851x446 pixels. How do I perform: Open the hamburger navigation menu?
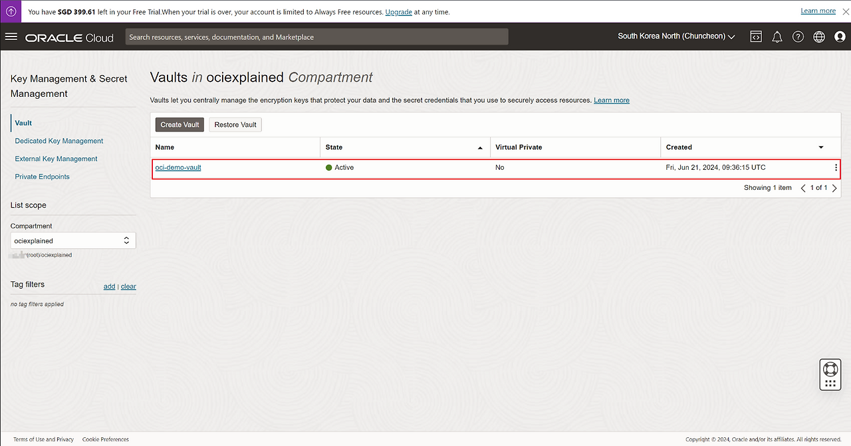coord(11,37)
